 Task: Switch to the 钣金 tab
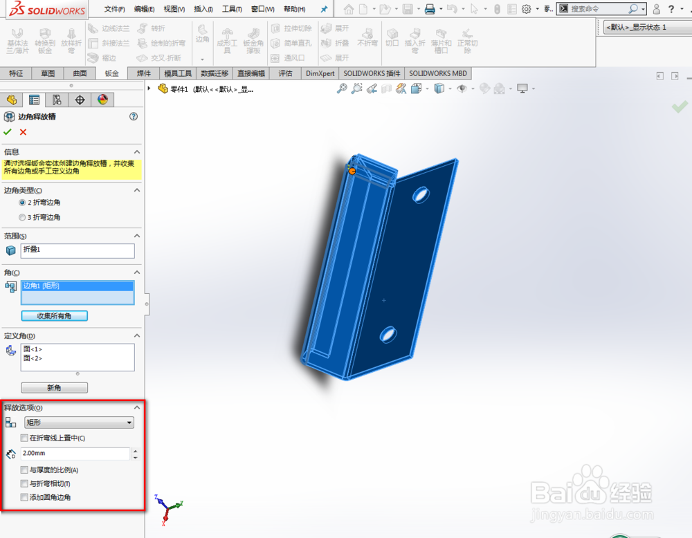pos(111,73)
